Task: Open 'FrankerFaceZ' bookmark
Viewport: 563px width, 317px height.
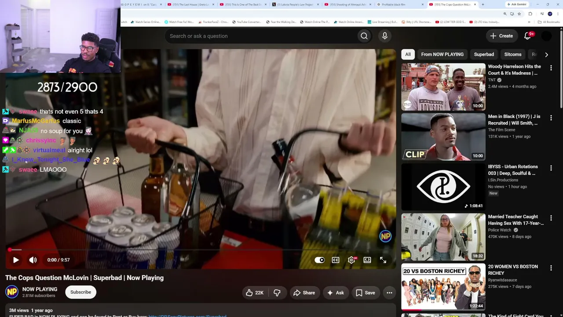Action: (x=213, y=22)
